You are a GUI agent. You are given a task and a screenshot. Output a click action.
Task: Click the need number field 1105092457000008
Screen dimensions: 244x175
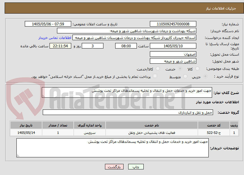(x=173, y=24)
